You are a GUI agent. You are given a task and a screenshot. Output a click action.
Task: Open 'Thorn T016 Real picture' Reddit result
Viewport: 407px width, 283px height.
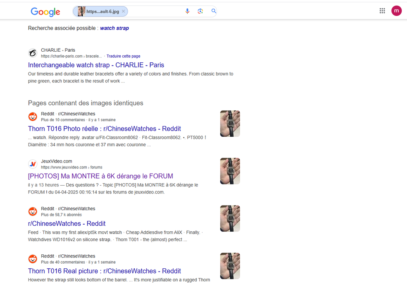(x=104, y=271)
